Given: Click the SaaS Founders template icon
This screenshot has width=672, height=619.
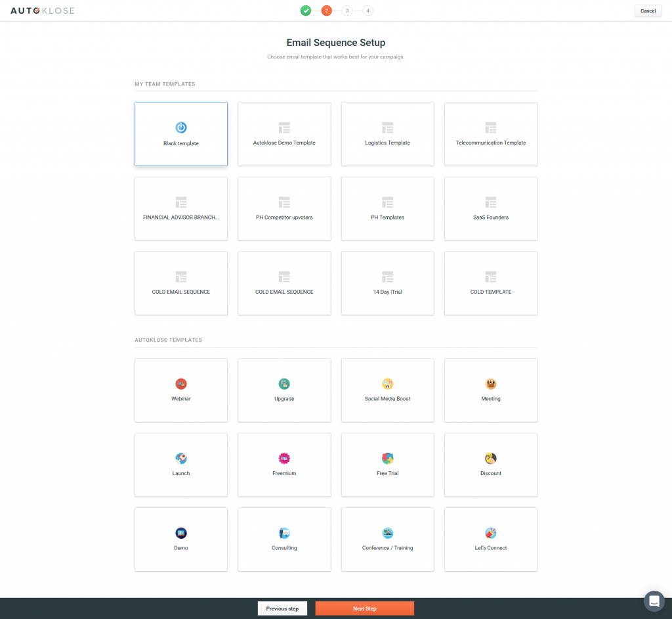Looking at the screenshot, I should coord(491,202).
